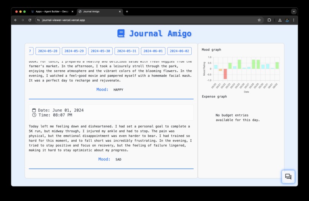Close the Journal Amigo tab
Screen dimensions: 309x201
click(x=120, y=11)
